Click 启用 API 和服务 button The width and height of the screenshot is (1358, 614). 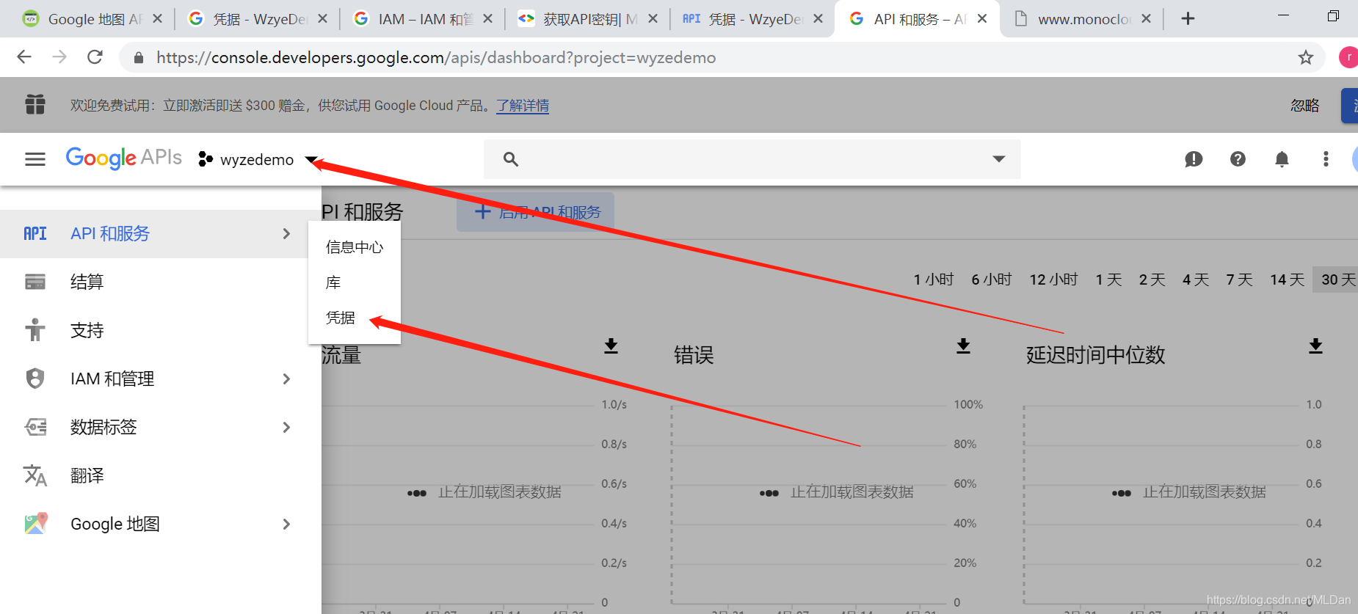coord(536,212)
